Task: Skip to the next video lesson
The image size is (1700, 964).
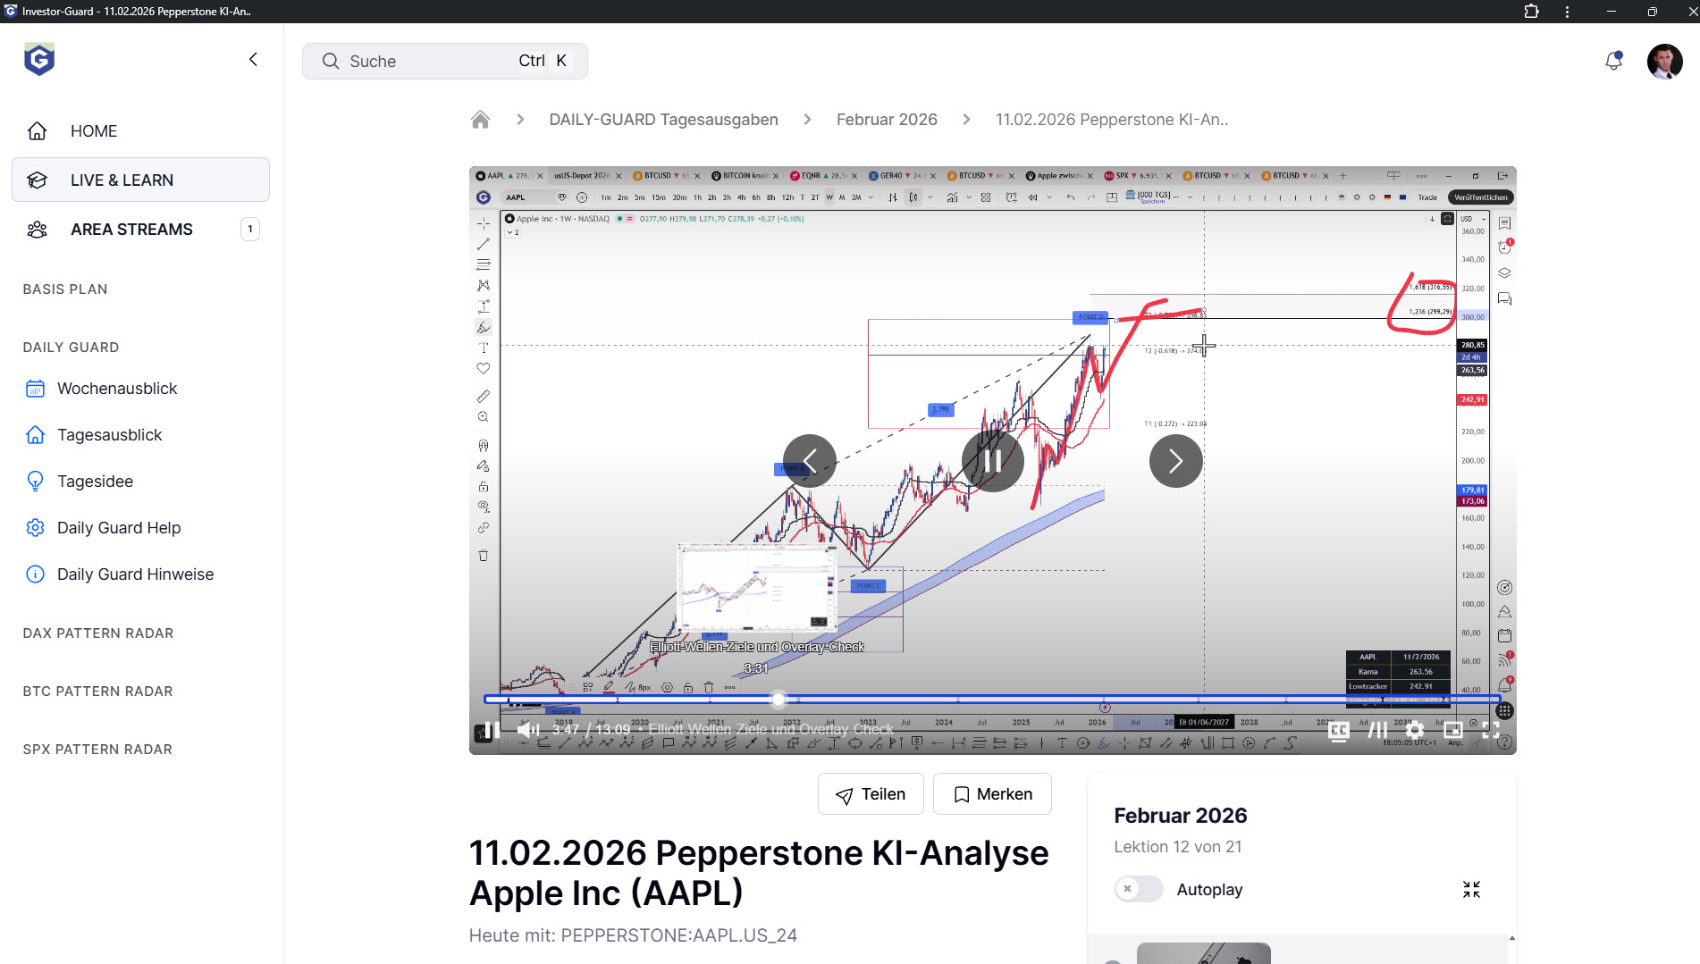Action: click(1175, 461)
